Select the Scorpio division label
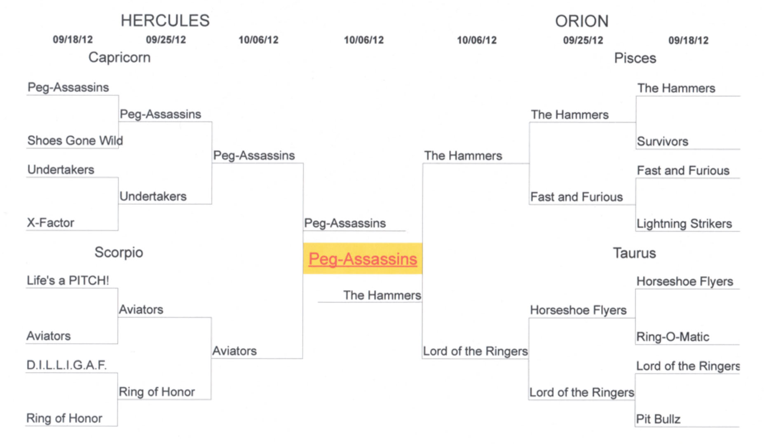The height and width of the screenshot is (444, 764). (x=119, y=252)
